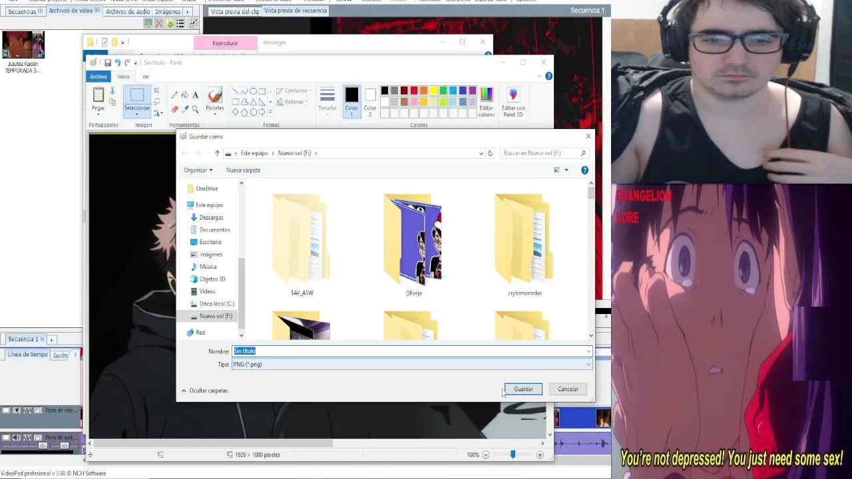Open the Imágenes tab in VideoPad
Image resolution: width=852 pixels, height=479 pixels.
pyautogui.click(x=168, y=11)
